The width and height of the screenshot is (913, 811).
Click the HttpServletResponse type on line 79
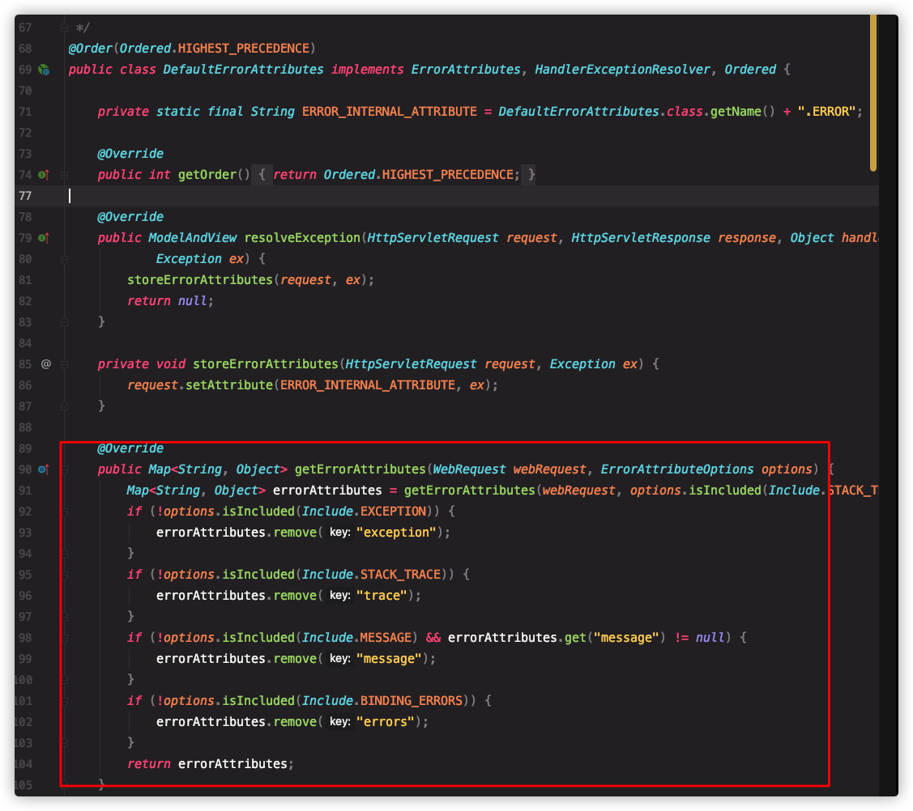(x=641, y=238)
